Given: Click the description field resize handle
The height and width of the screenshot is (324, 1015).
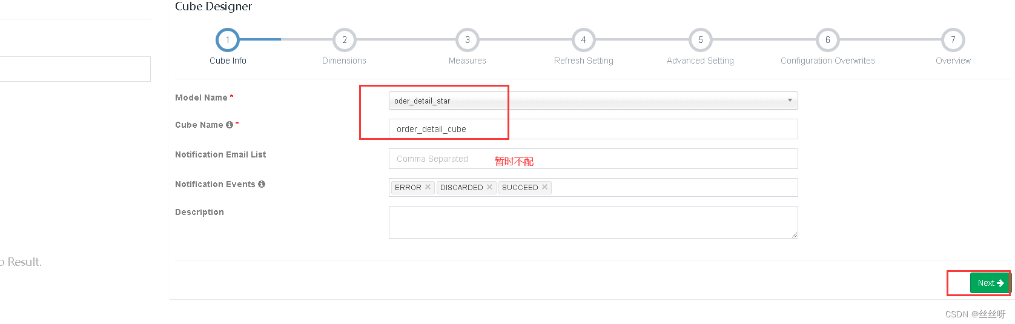Looking at the screenshot, I should 794,234.
